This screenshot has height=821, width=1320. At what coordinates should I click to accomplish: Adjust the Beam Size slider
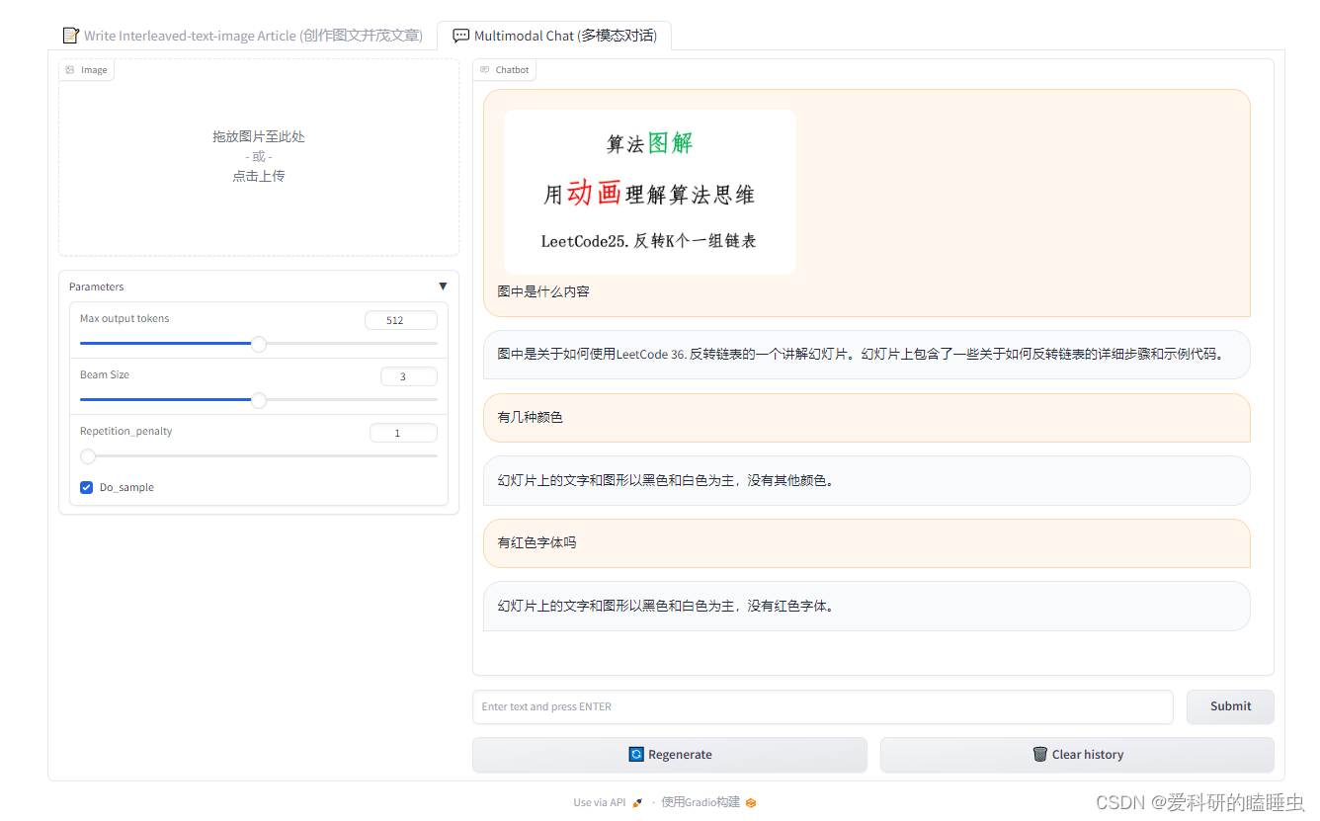tap(259, 400)
